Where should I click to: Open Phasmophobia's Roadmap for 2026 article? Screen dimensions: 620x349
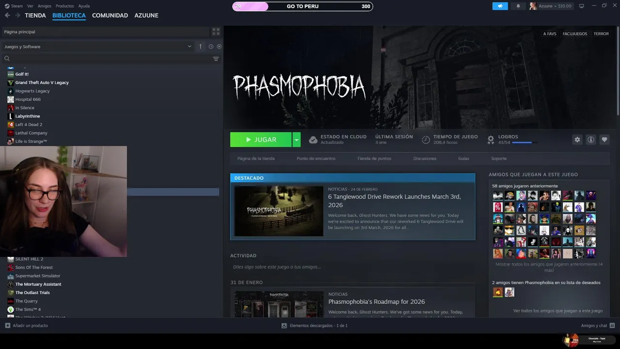[376, 301]
